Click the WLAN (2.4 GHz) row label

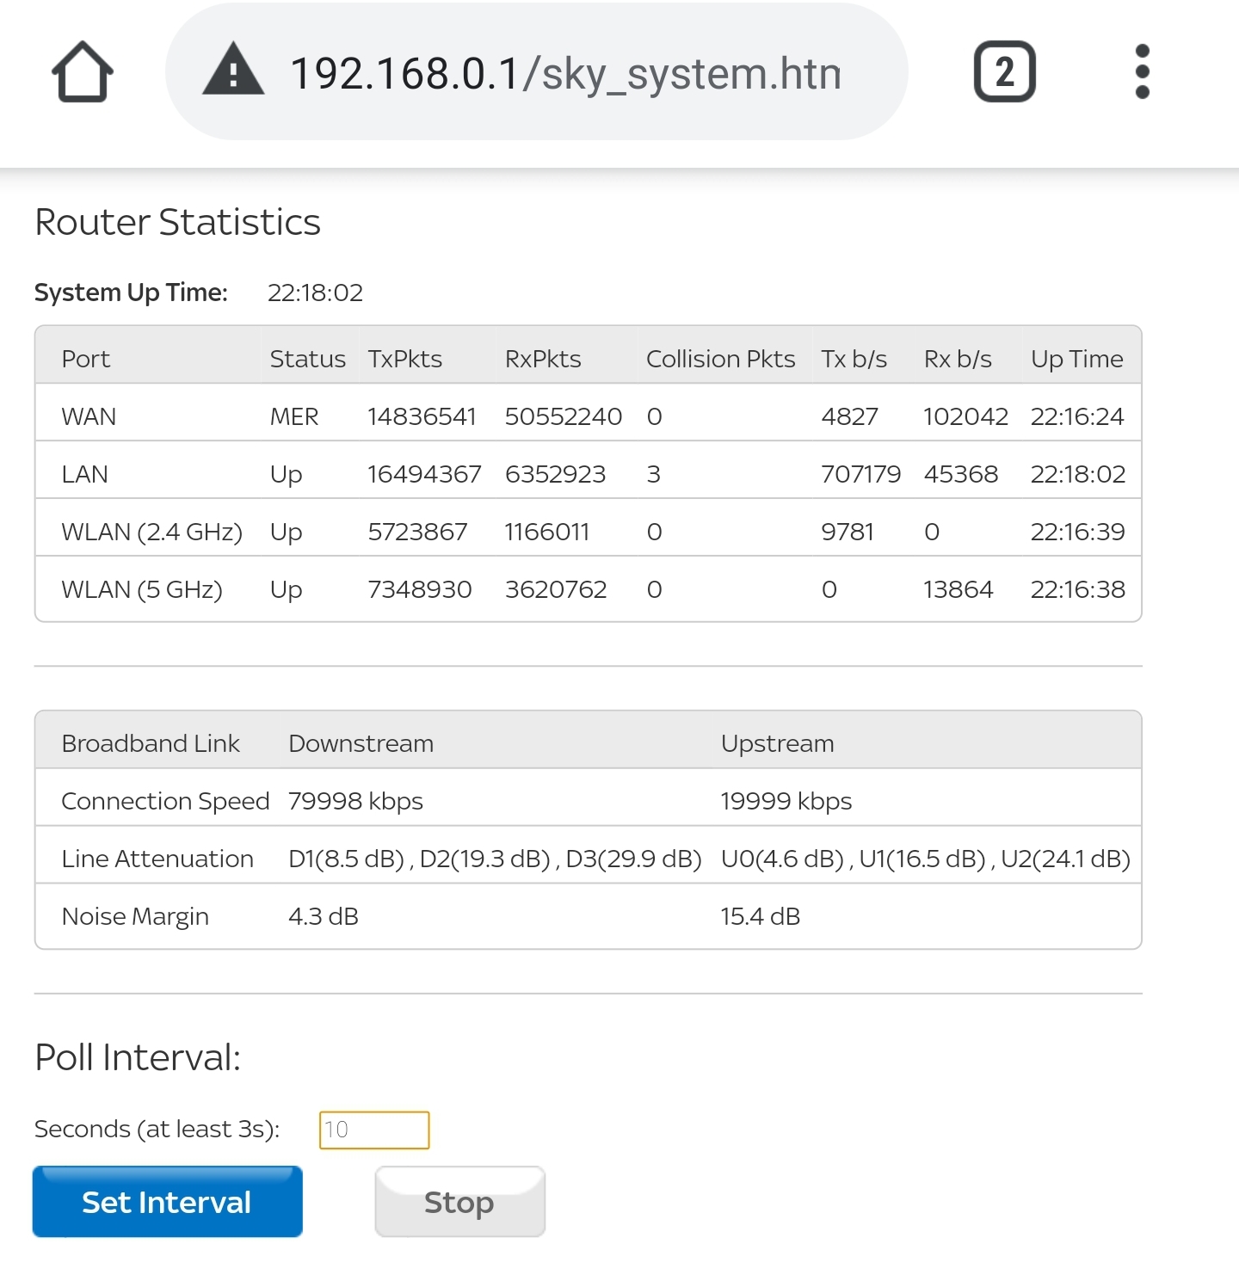pyautogui.click(x=151, y=532)
